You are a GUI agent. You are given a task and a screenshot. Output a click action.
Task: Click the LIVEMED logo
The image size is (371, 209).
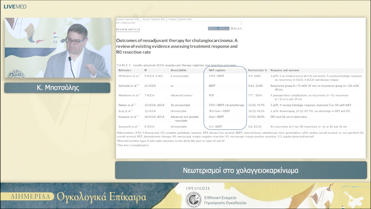pos(15,7)
